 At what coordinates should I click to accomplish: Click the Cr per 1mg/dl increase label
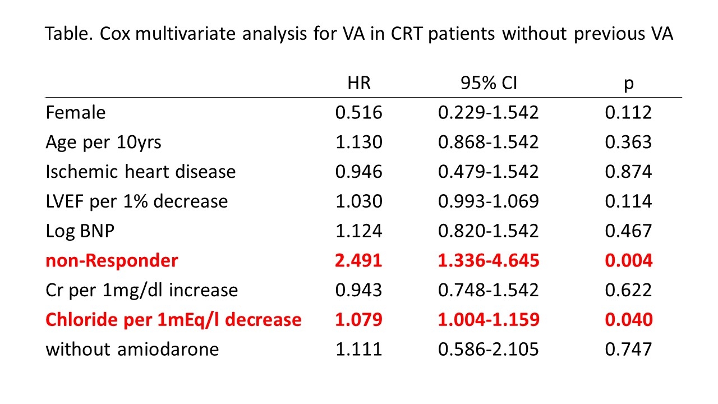[141, 290]
